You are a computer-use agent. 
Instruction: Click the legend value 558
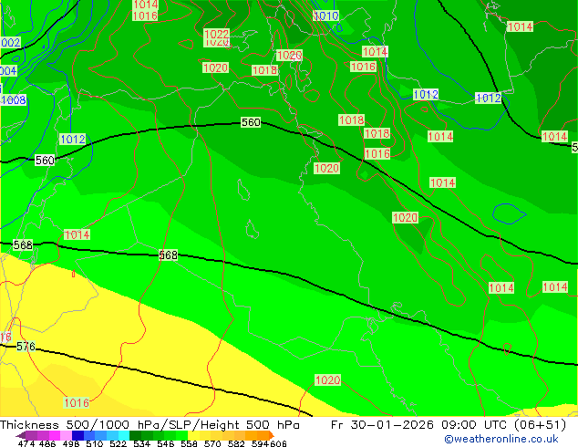[x=189, y=443]
